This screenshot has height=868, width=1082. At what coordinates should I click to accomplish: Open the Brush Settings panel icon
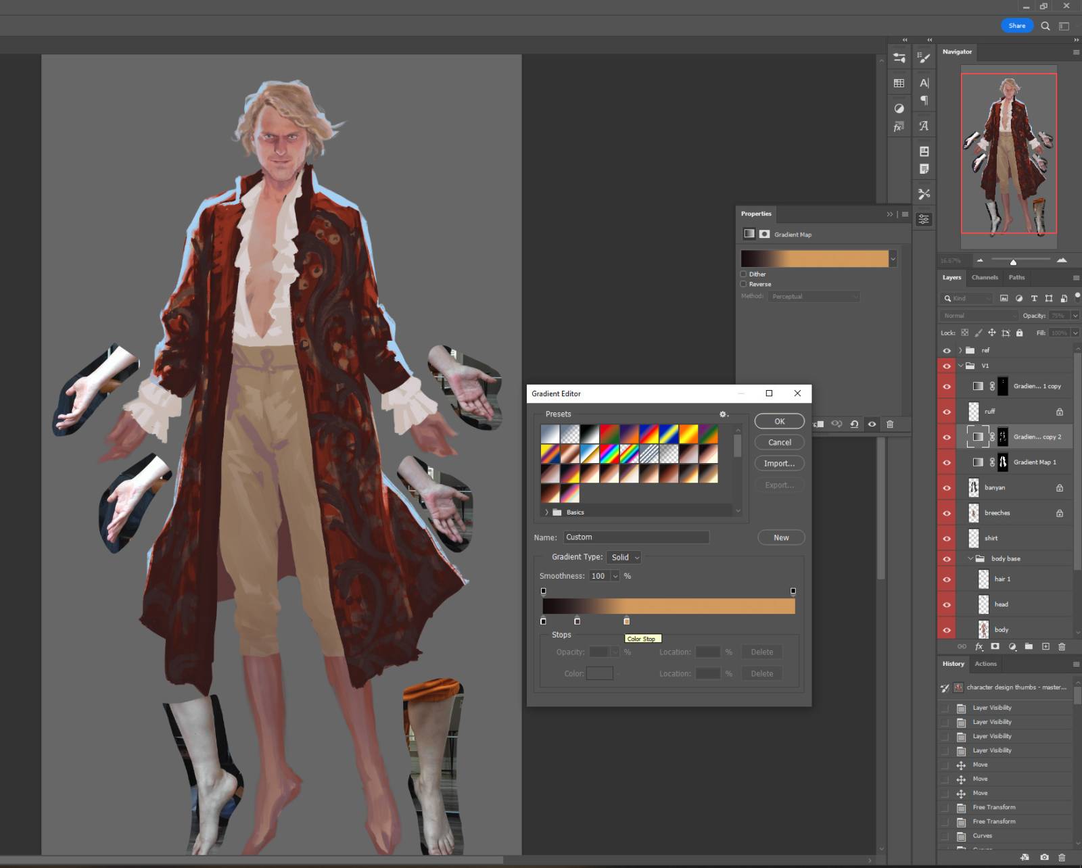click(924, 58)
